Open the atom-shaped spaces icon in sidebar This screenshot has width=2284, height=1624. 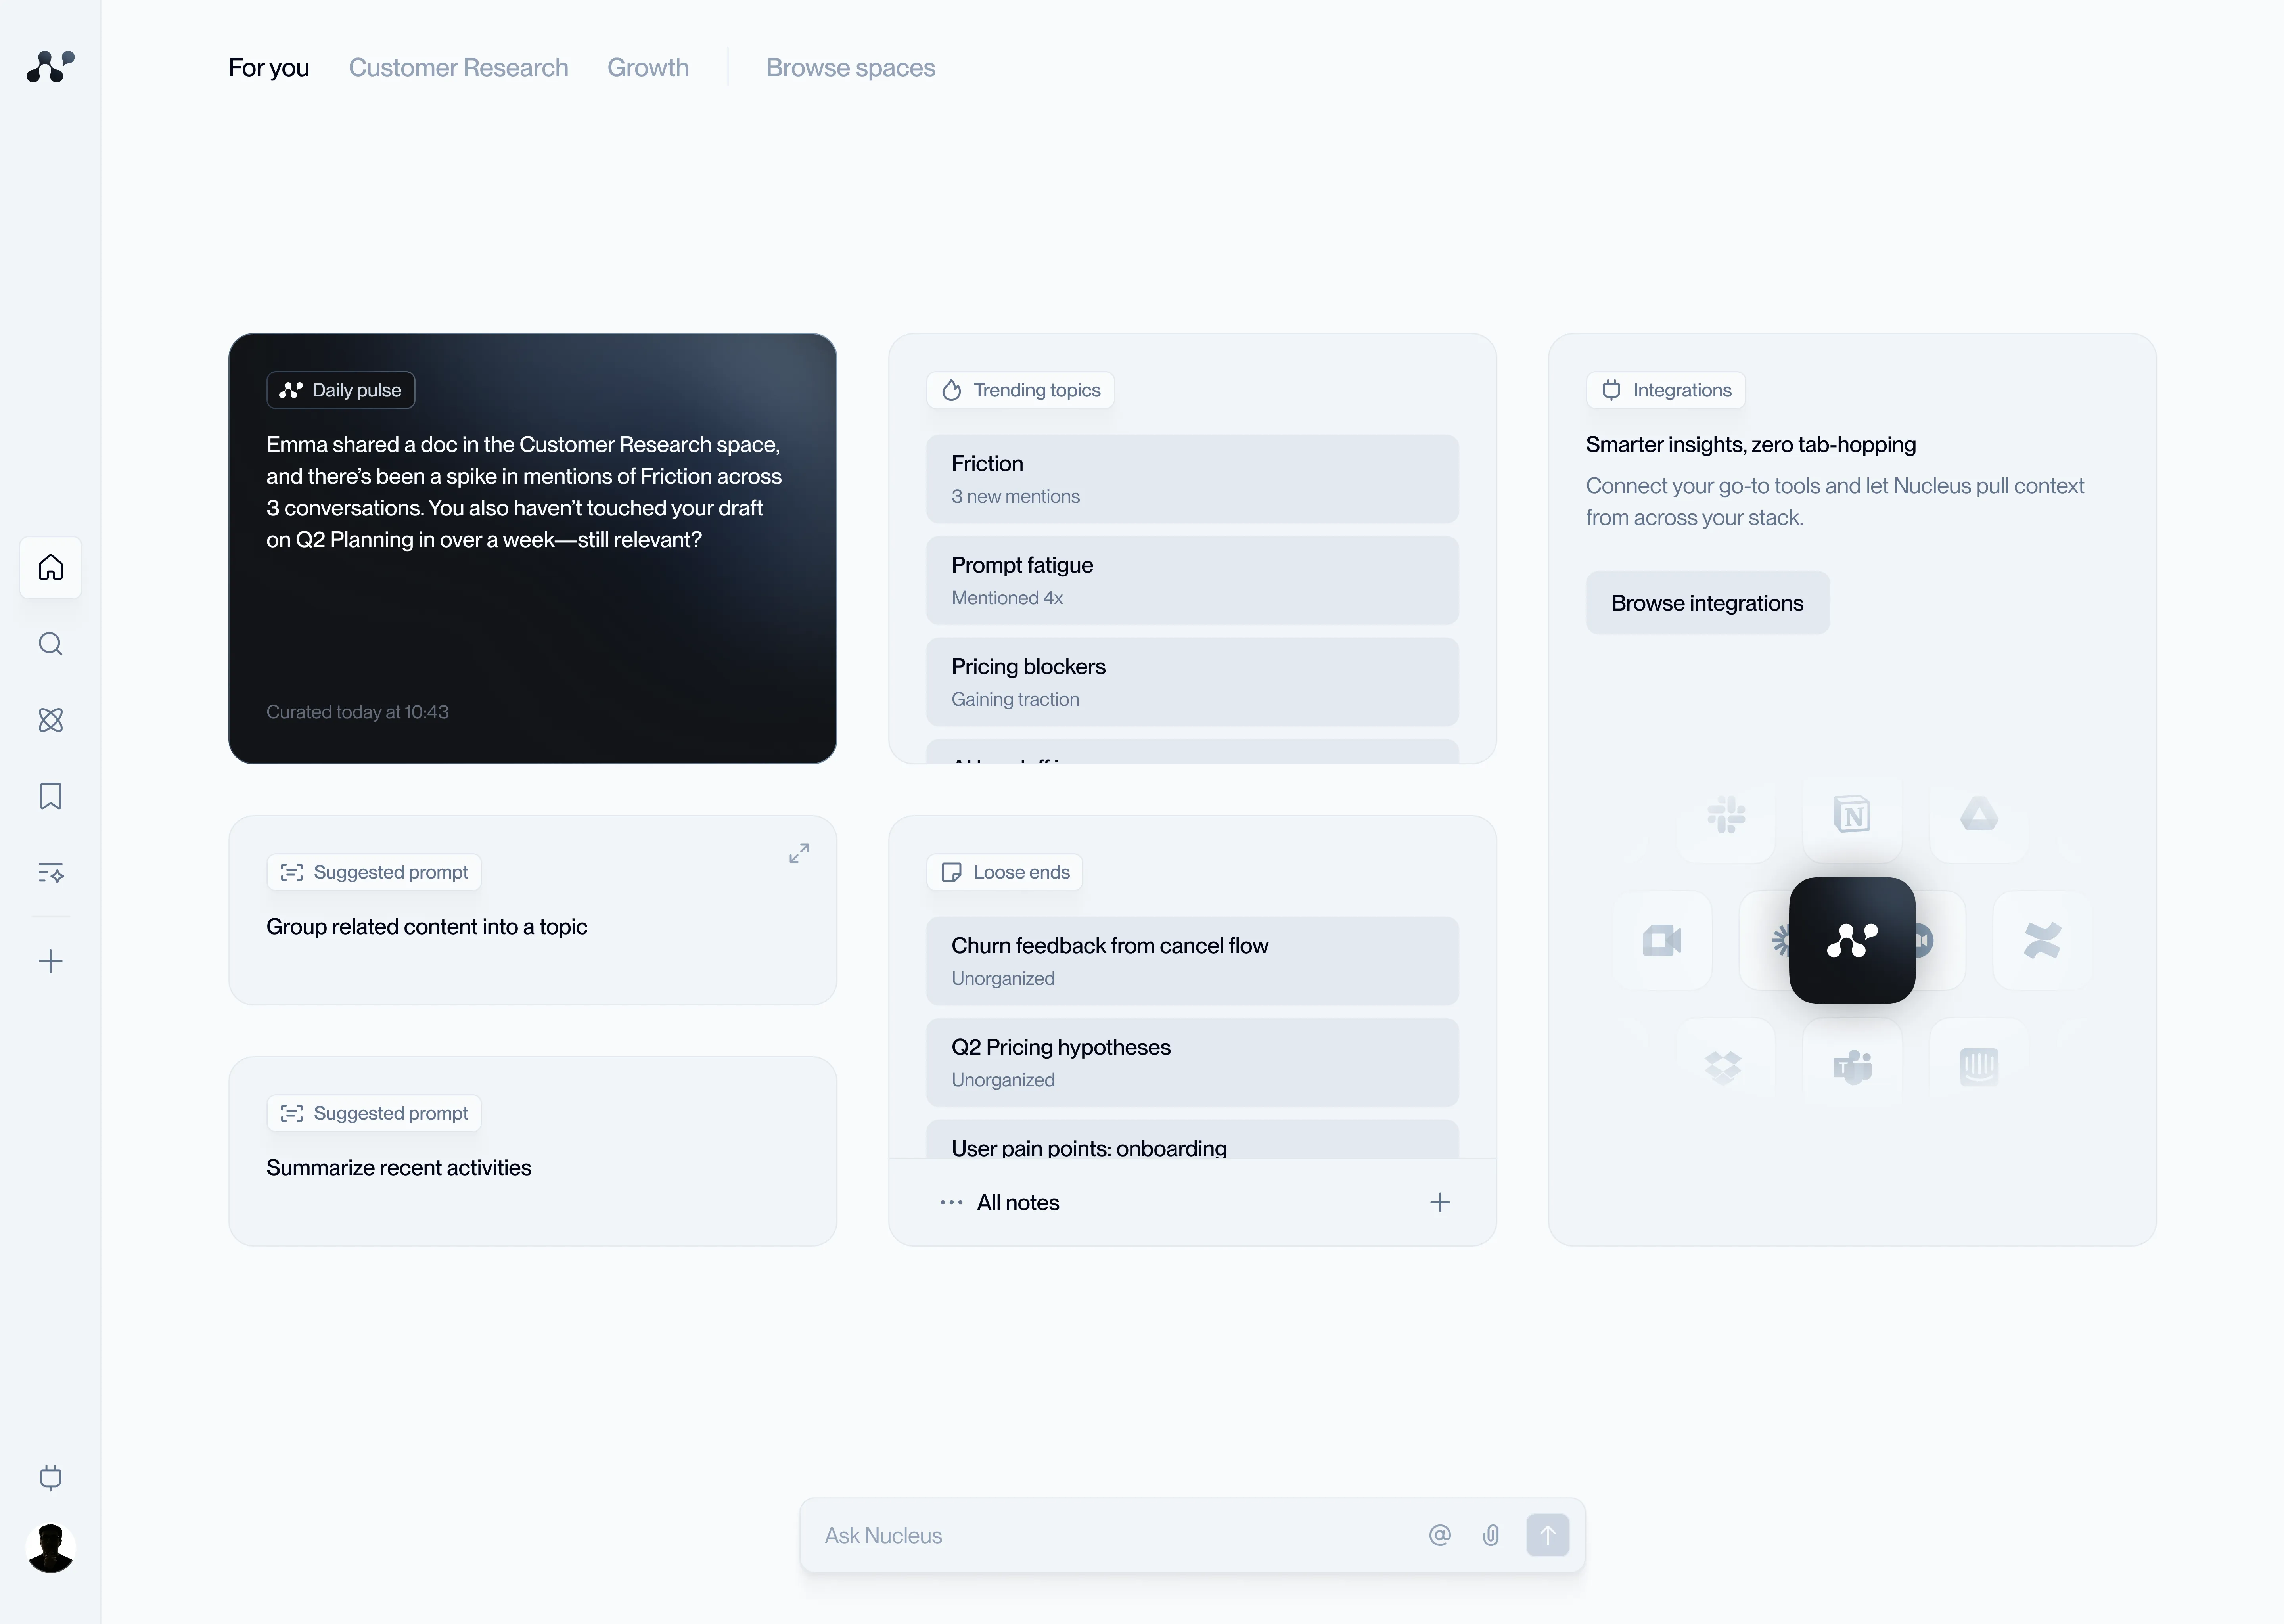[51, 720]
